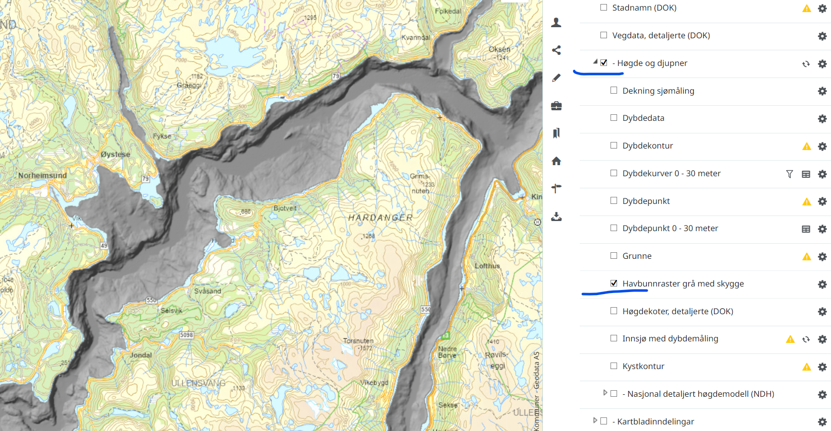Expand Nasjonal detaljert høgdemodell (NDH) group
The image size is (831, 431).
(x=605, y=393)
